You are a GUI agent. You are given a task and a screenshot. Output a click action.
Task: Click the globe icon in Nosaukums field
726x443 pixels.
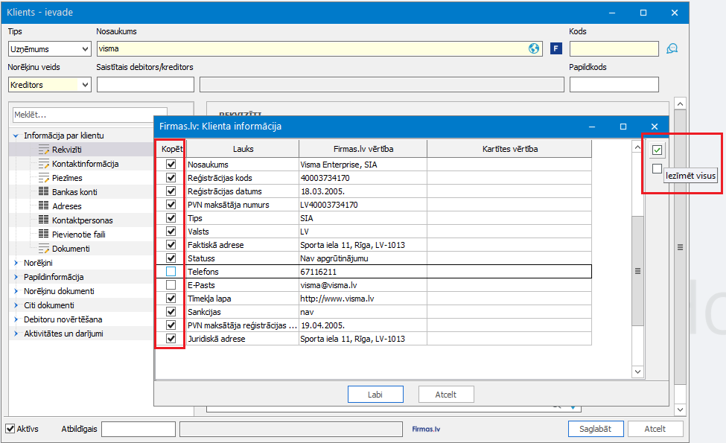coord(534,48)
